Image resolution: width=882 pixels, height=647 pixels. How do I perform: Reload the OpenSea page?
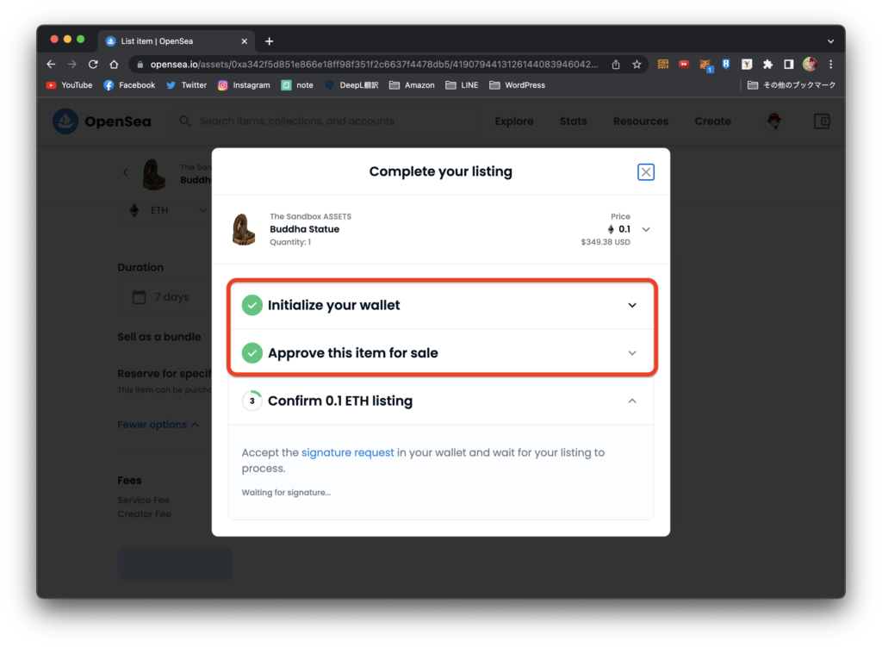(93, 64)
